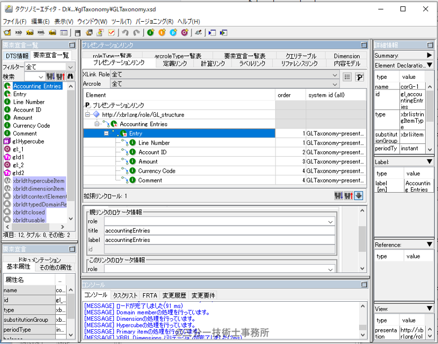Collapse the Entry tree node
The width and height of the screenshot is (438, 344).
[106, 133]
